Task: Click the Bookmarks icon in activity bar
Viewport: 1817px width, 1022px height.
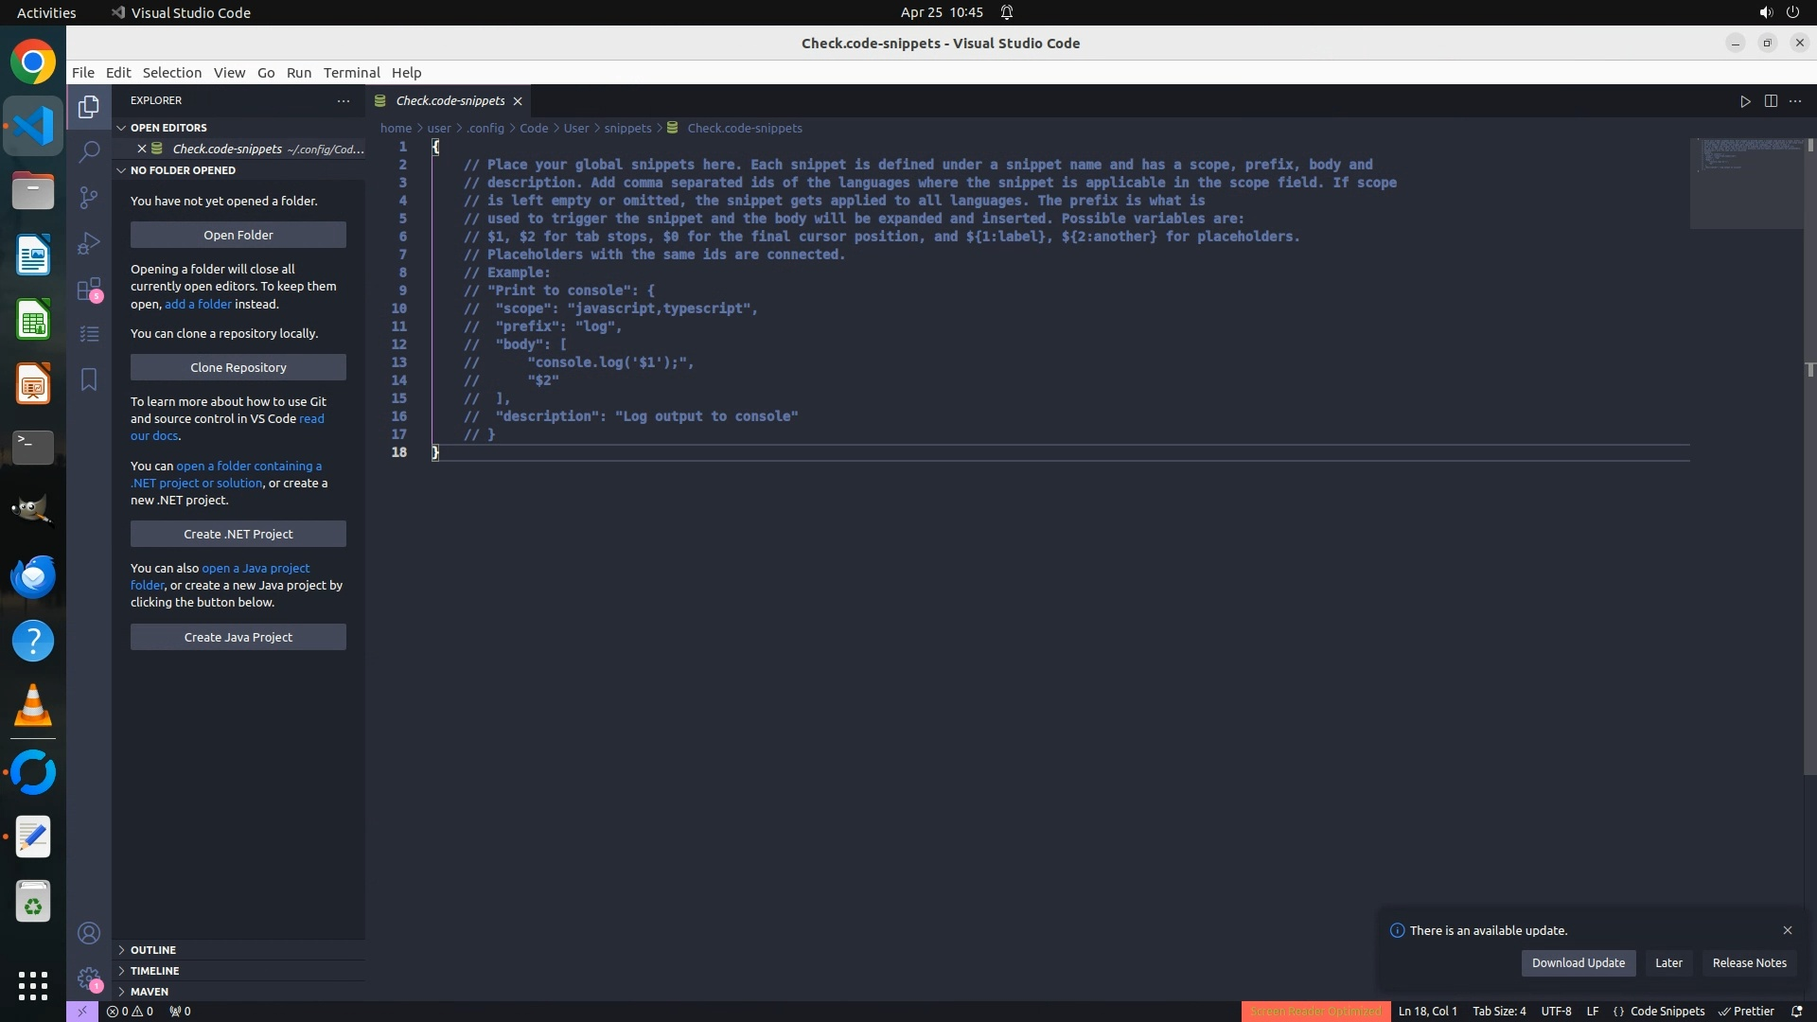Action: click(89, 379)
